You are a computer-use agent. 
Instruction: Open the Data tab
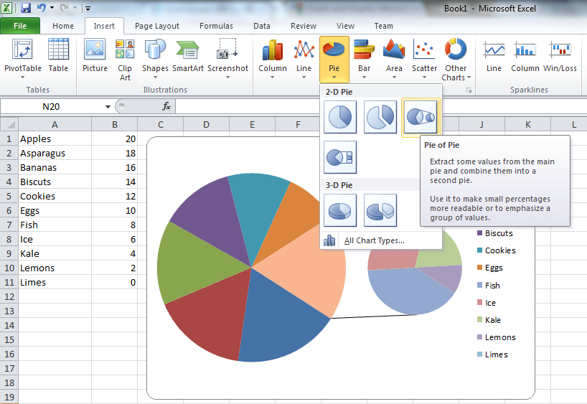[x=262, y=26]
